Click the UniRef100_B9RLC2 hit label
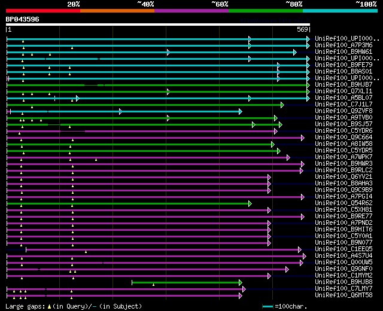Image resolution: width=383 pixels, height=311 pixels. (344, 170)
